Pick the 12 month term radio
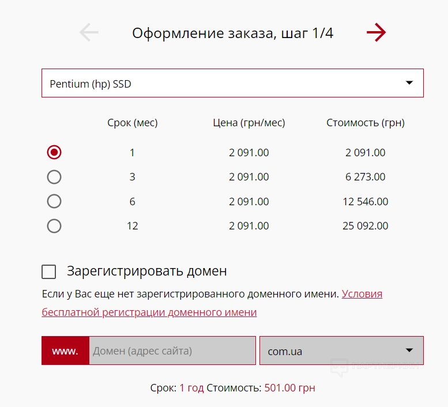448x407 pixels. pos(54,226)
